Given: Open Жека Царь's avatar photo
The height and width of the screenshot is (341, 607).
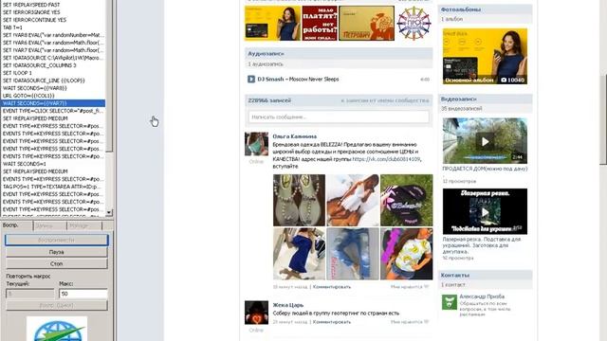Looking at the screenshot, I should (x=256, y=313).
